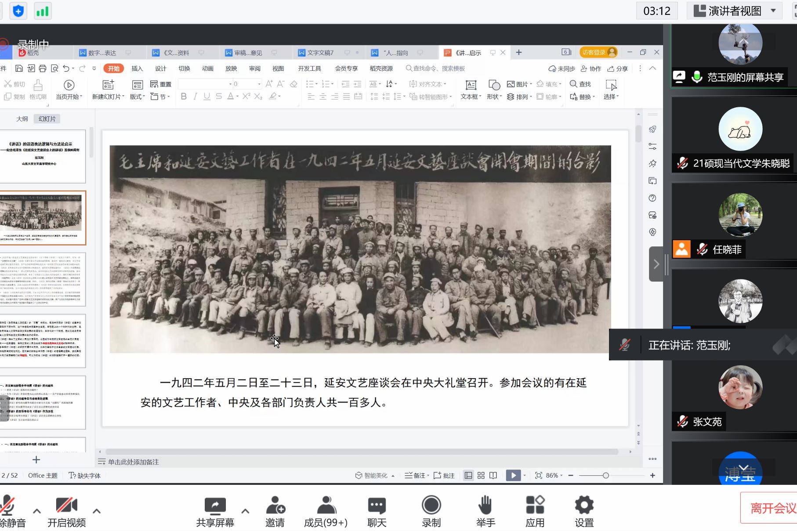Switch to slide sorter grid view
797x531 pixels.
point(481,475)
